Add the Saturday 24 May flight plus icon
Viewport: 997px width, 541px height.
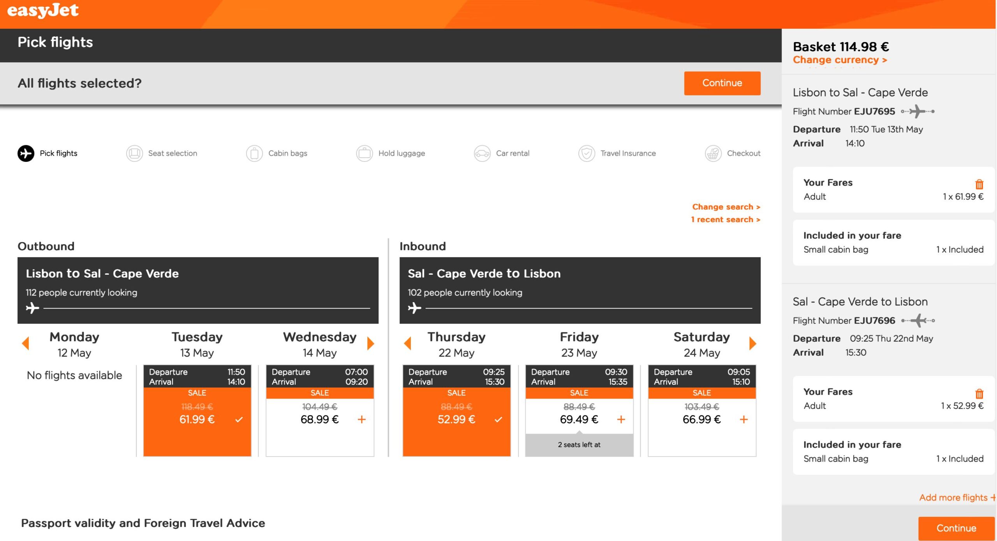coord(744,420)
